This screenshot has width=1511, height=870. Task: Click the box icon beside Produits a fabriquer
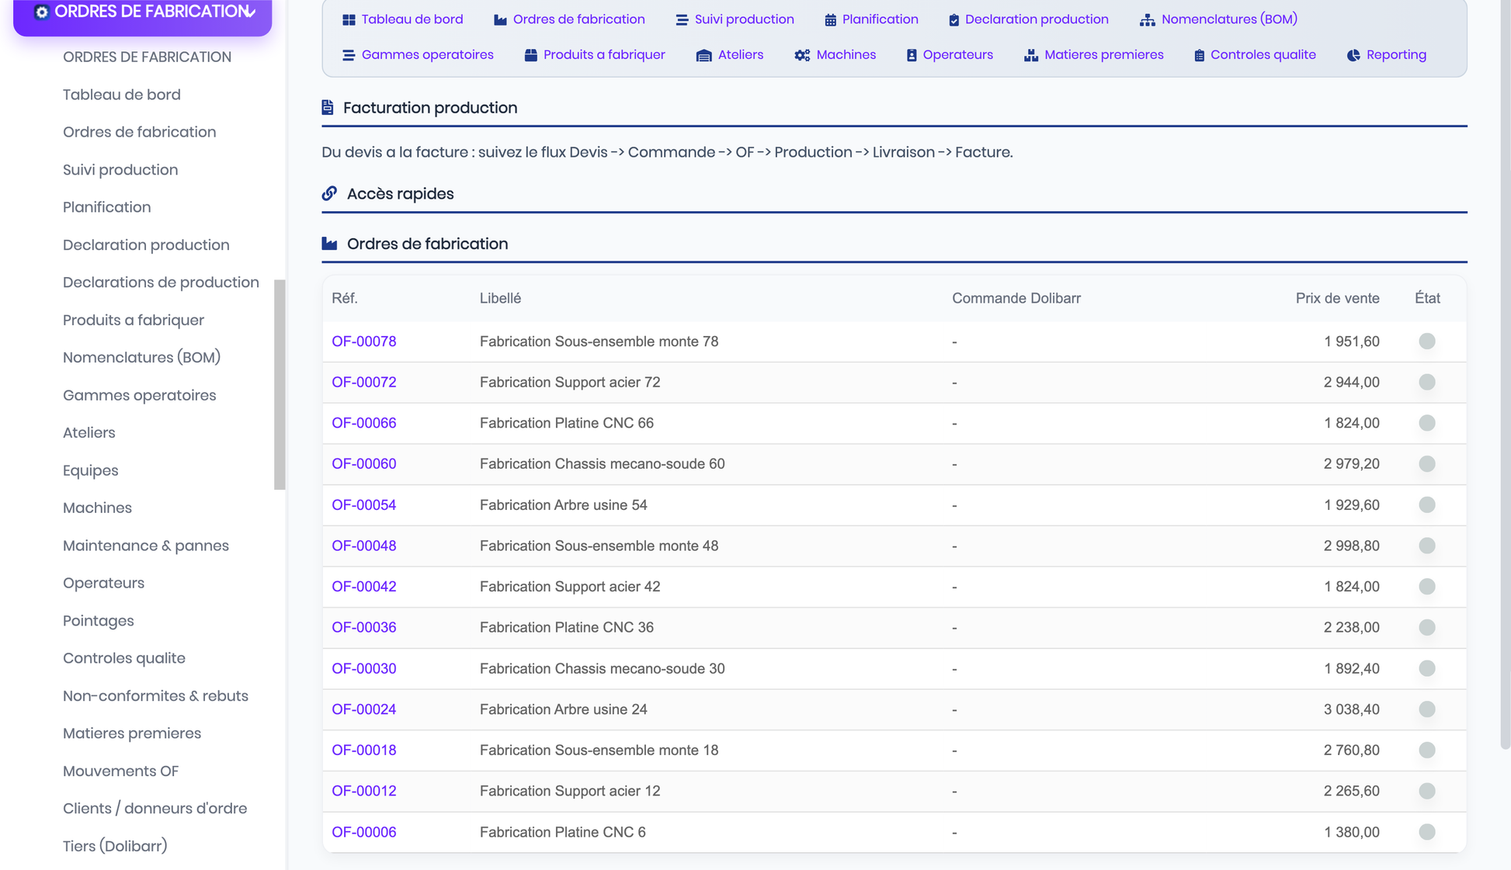[x=531, y=55]
